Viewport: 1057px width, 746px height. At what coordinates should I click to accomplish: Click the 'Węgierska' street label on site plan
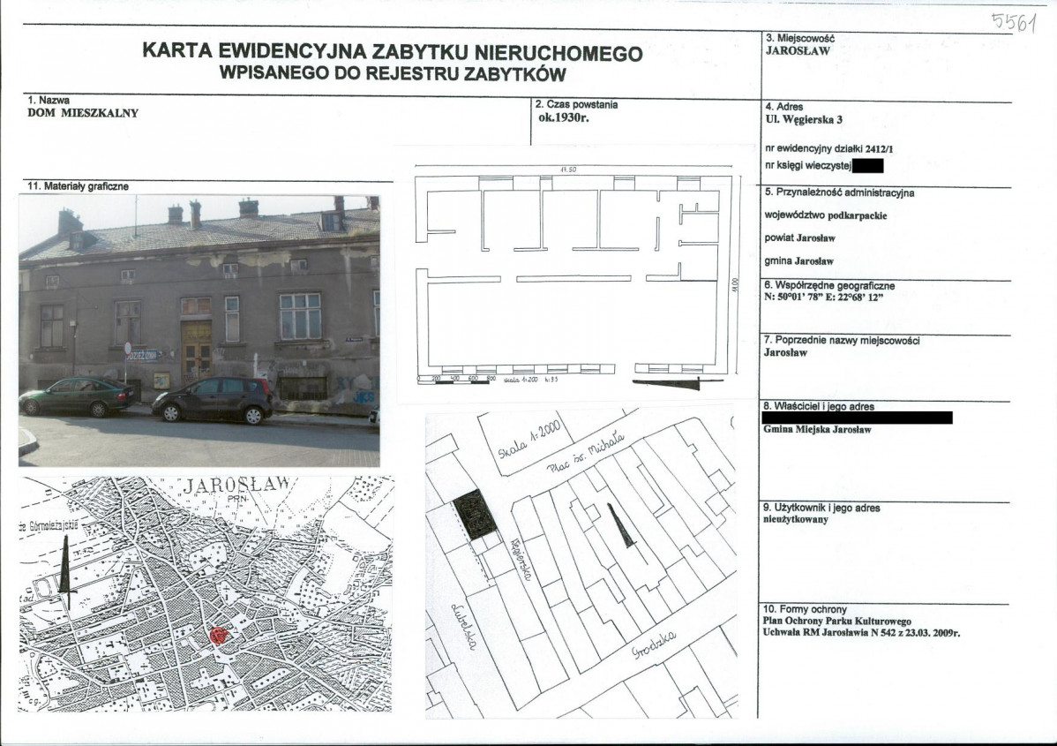coord(521,559)
